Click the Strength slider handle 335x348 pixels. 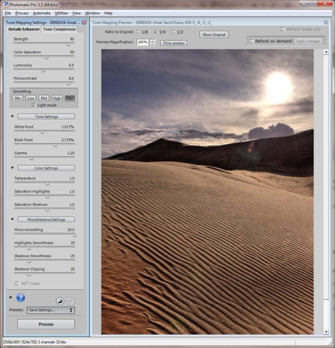[68, 44]
